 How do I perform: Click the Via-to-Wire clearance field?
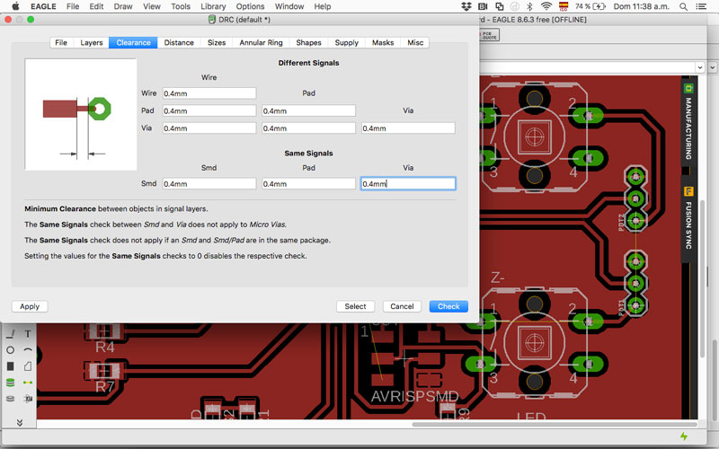[x=209, y=128]
